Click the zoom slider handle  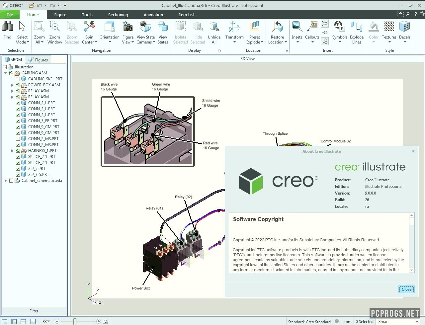75,321
